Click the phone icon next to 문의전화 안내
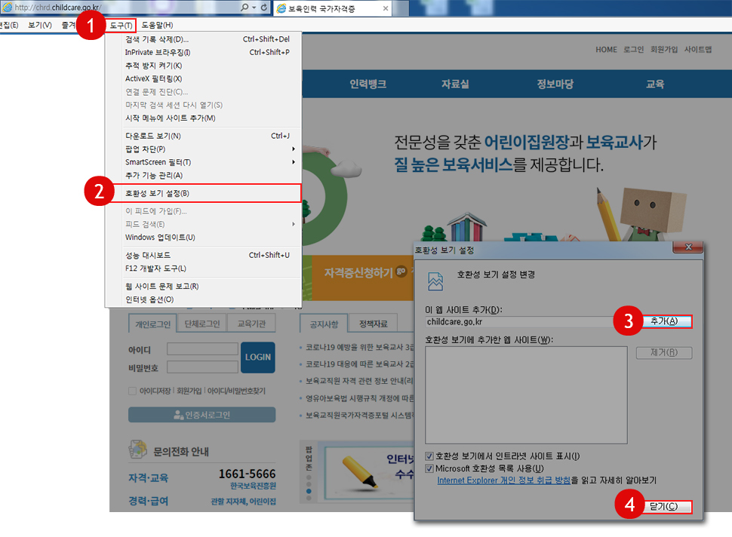 [x=137, y=450]
